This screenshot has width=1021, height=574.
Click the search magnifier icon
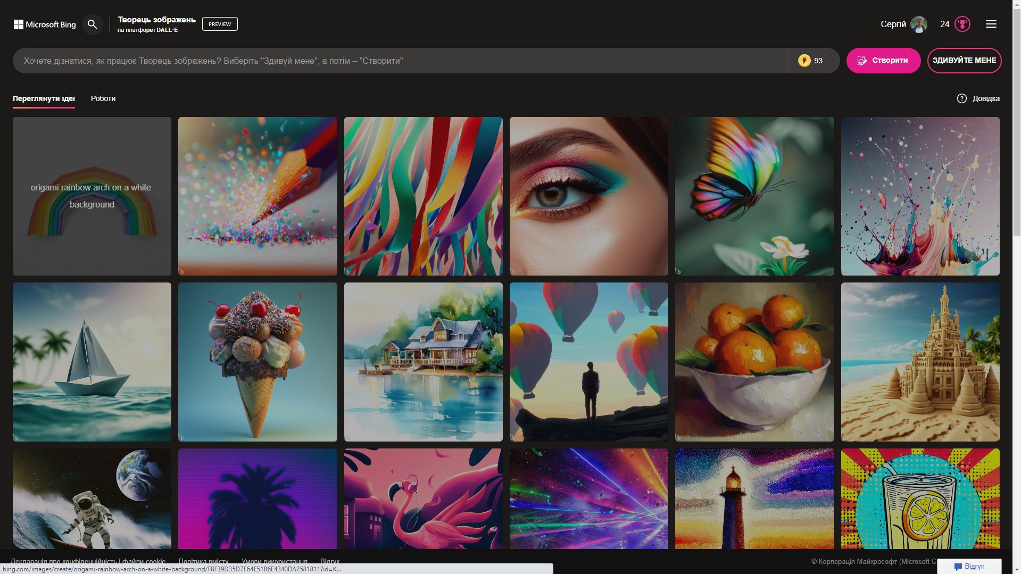pyautogui.click(x=93, y=24)
